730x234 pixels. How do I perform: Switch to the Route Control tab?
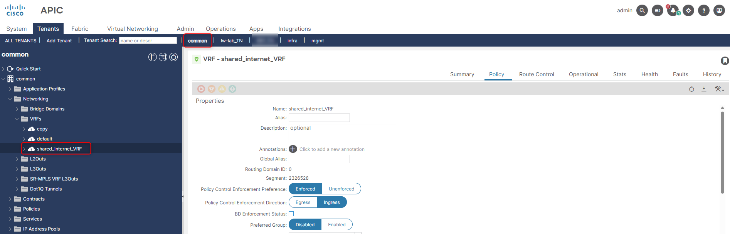[x=536, y=74]
